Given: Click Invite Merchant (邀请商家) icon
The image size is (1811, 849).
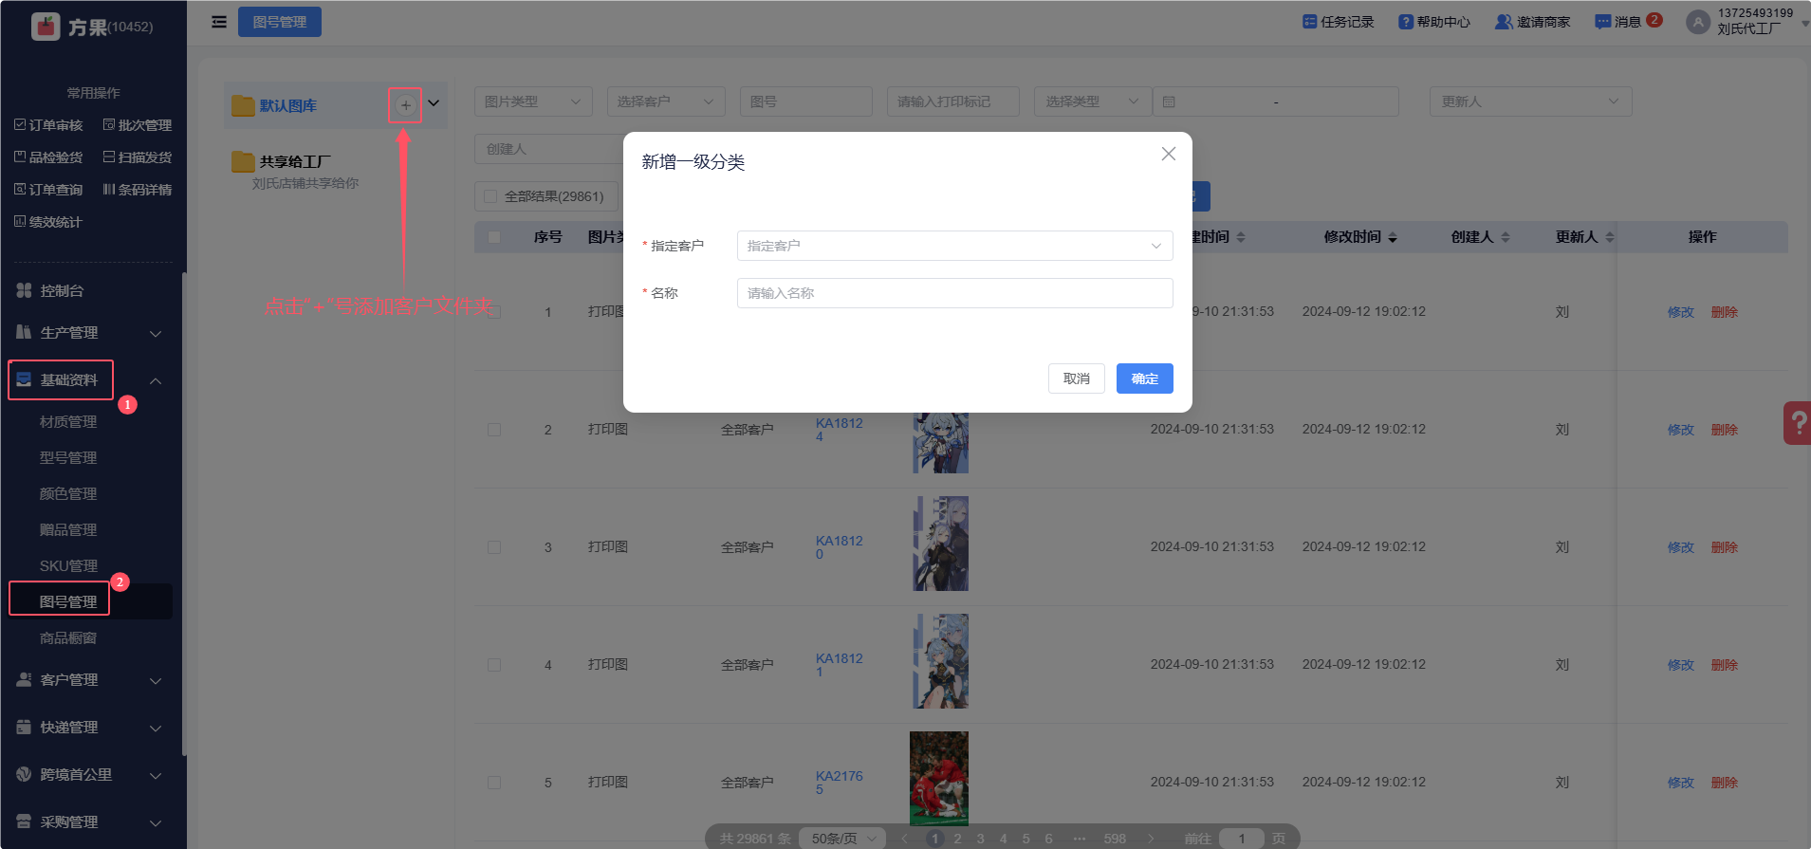Looking at the screenshot, I should click(x=1504, y=22).
